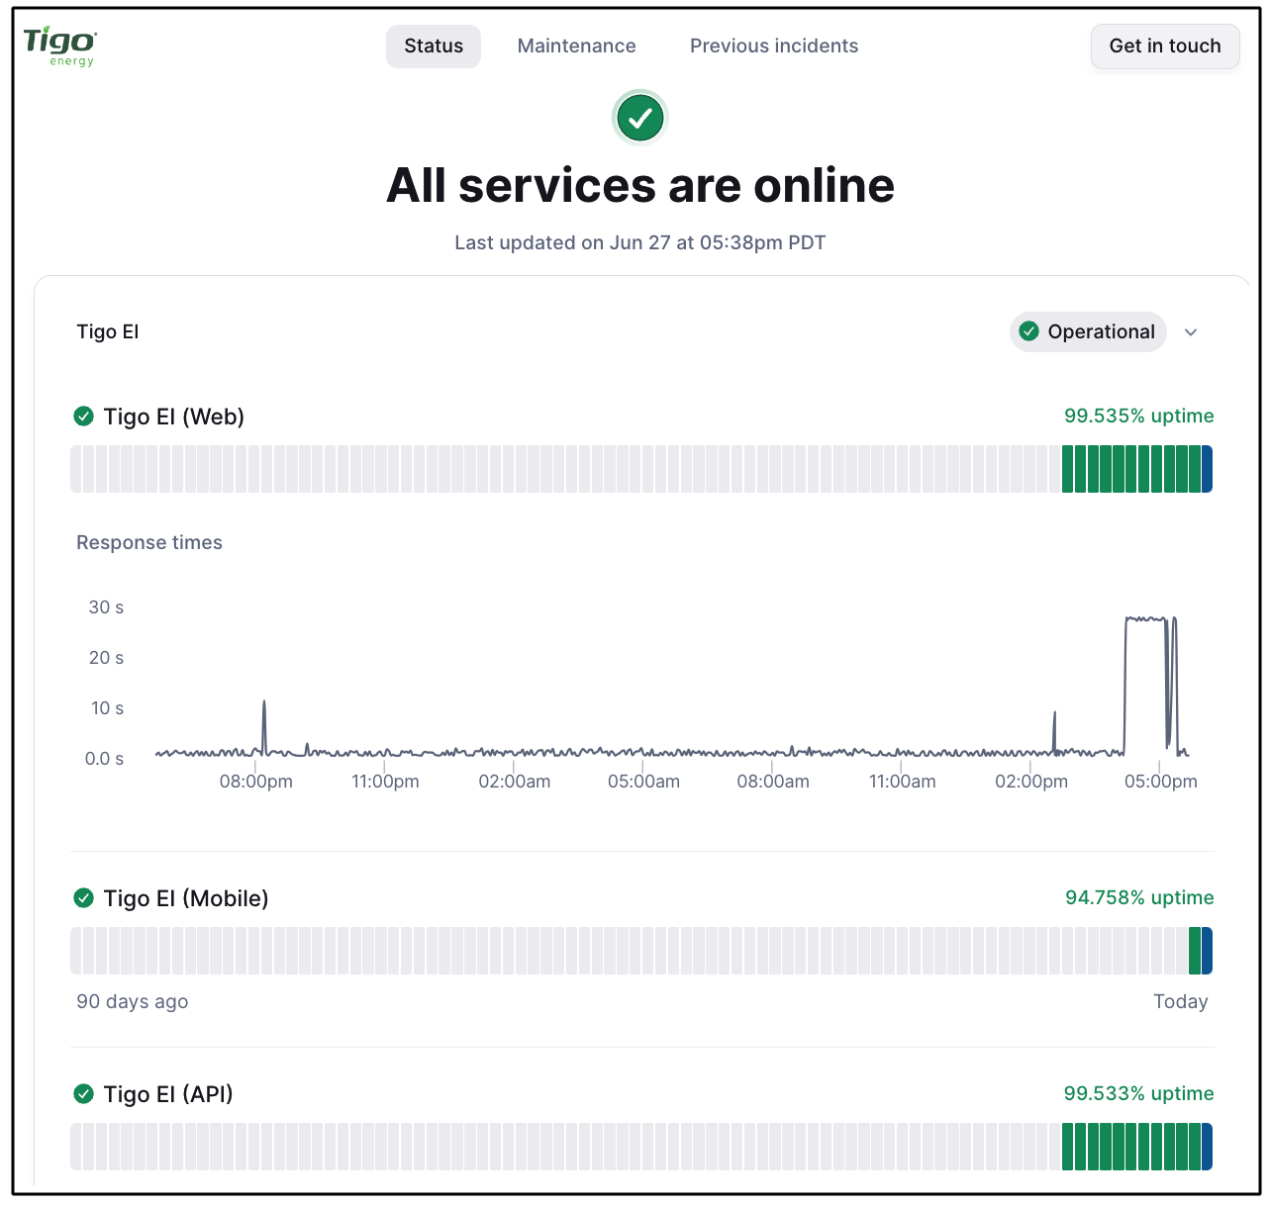Click the Response times heading
This screenshot has height=1207, width=1270.
click(149, 542)
